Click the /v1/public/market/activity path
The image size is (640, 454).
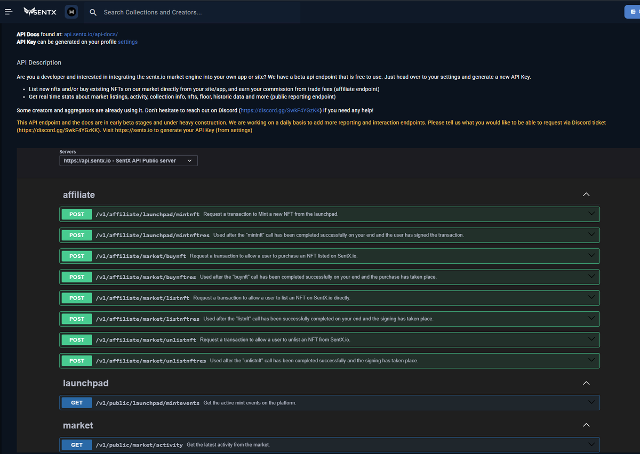pyautogui.click(x=139, y=445)
